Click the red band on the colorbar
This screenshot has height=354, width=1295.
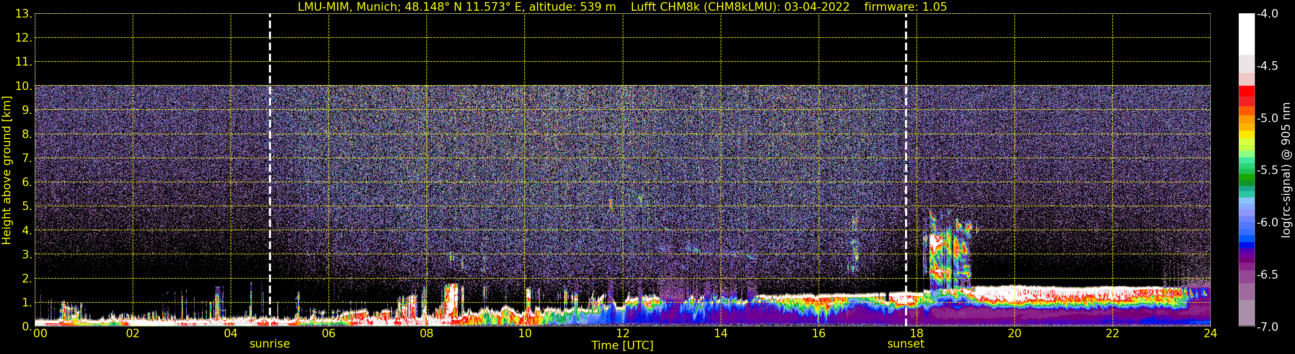1246,96
